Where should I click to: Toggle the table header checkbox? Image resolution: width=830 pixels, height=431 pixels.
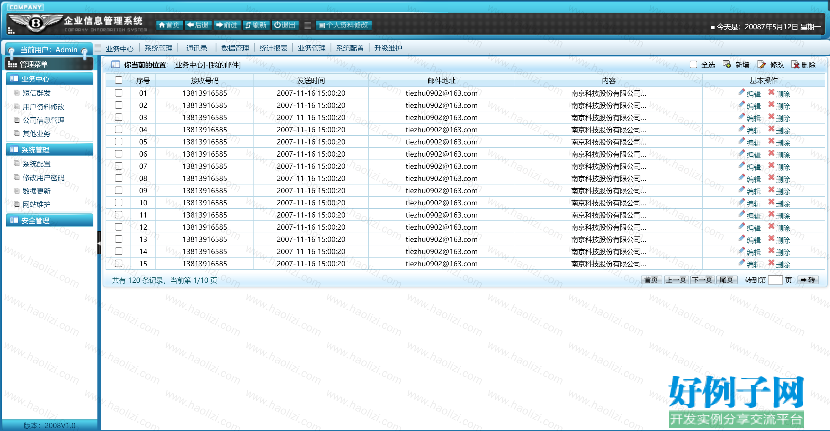point(119,80)
